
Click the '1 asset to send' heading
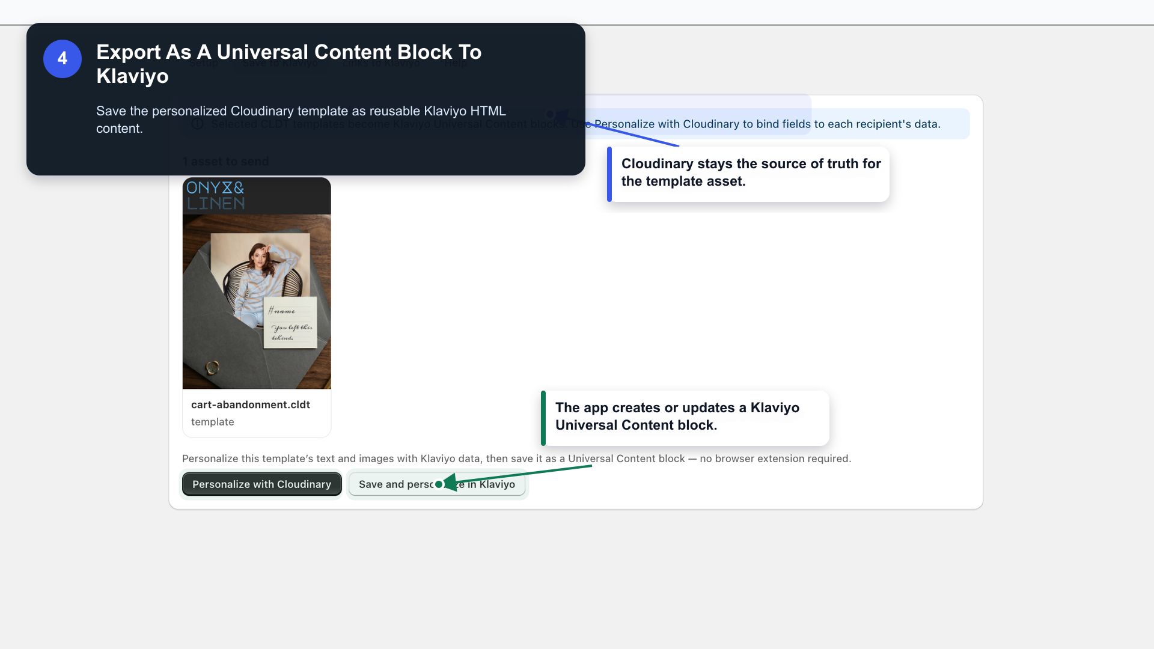tap(225, 162)
